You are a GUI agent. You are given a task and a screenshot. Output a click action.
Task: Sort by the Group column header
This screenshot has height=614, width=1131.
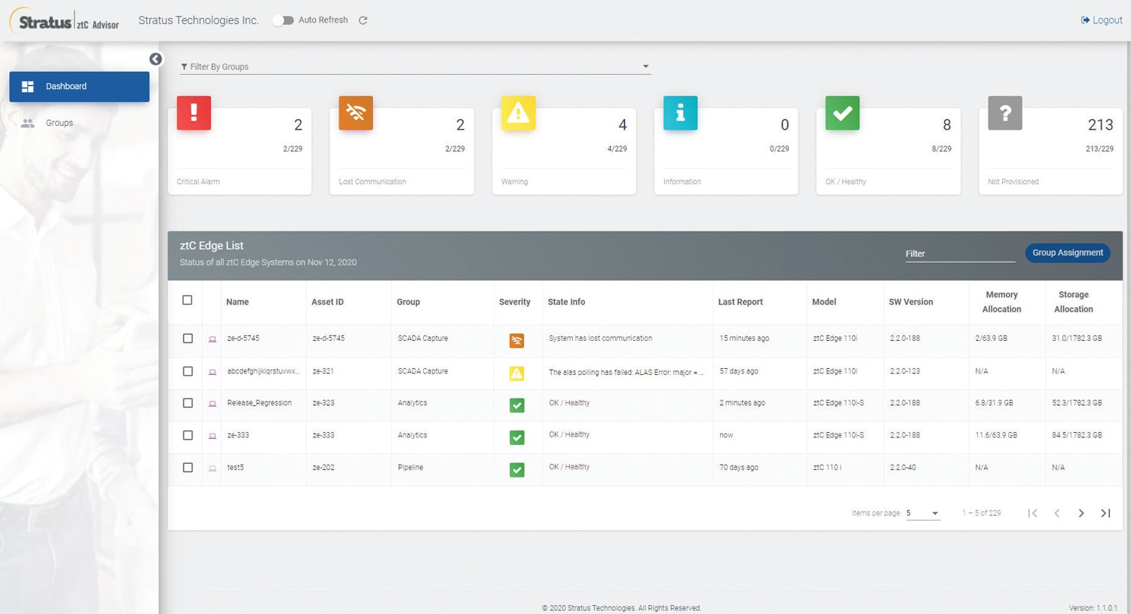tap(408, 302)
